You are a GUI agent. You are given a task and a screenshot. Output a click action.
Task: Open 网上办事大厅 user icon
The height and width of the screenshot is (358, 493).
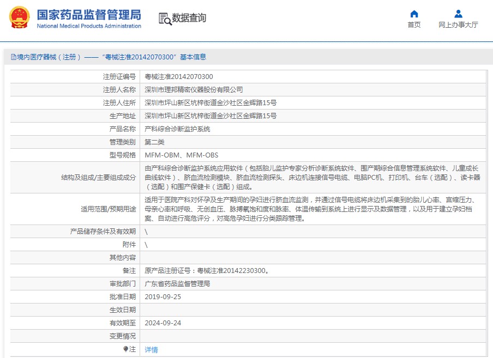pyautogui.click(x=459, y=14)
